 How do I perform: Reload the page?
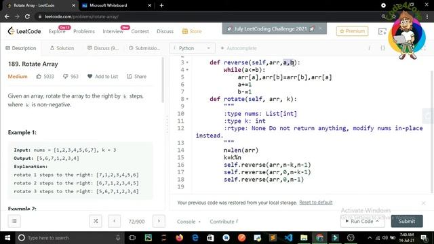click(x=27, y=16)
